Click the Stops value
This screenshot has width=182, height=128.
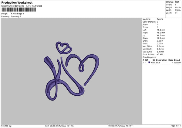tap(158, 24)
